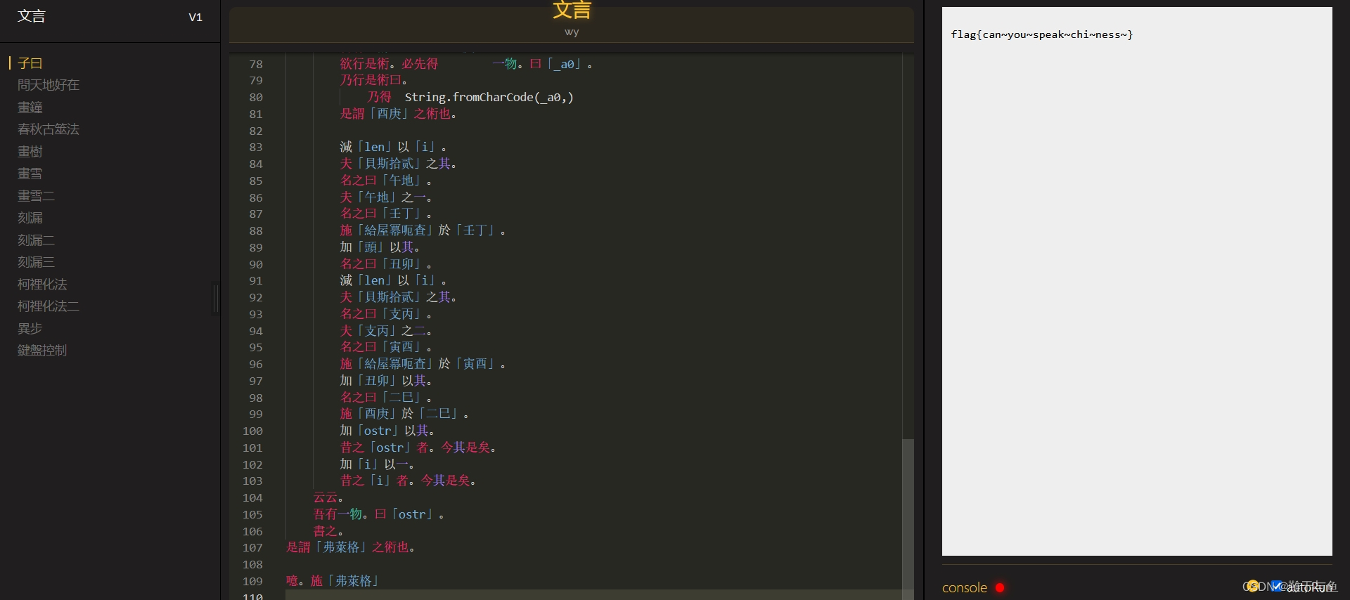This screenshot has width=1350, height=600.
Task: Click the 文言 logo in the sidebar header
Action: pos(32,16)
